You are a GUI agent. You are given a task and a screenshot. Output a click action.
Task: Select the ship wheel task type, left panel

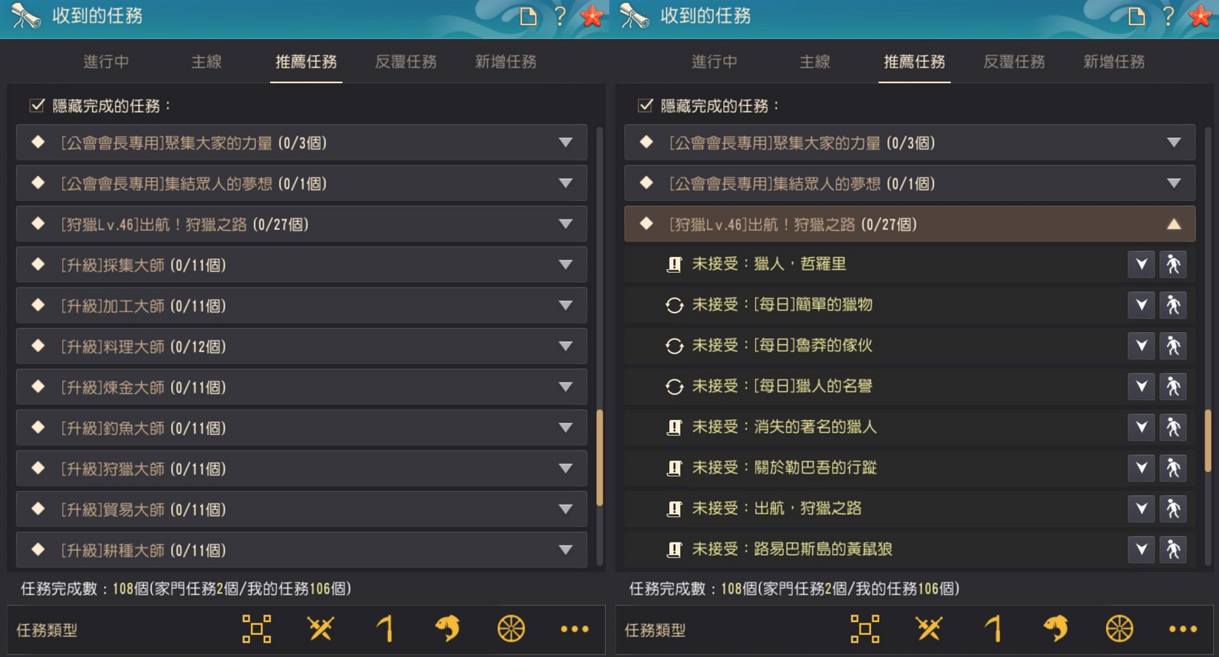[x=511, y=629]
